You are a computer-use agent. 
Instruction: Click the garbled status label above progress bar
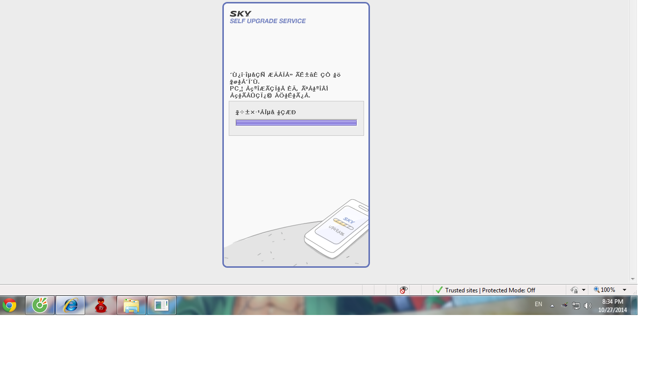click(x=266, y=112)
